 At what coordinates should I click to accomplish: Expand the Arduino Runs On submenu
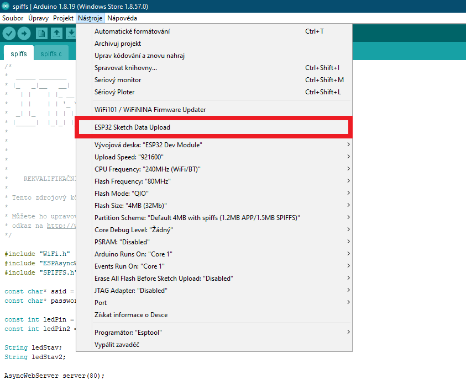click(x=214, y=254)
